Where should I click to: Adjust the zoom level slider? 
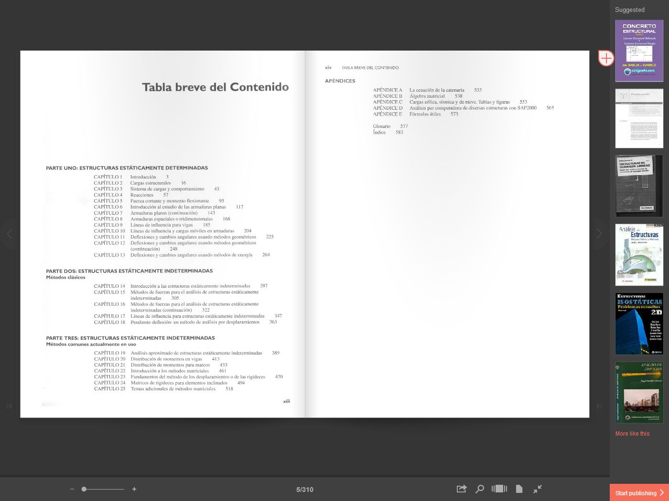pyautogui.click(x=84, y=489)
